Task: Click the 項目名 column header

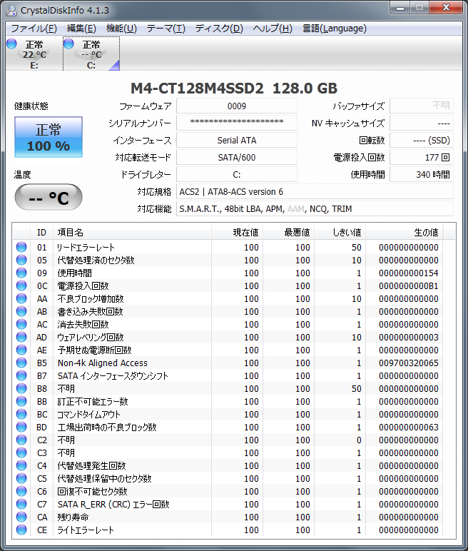Action: point(132,233)
